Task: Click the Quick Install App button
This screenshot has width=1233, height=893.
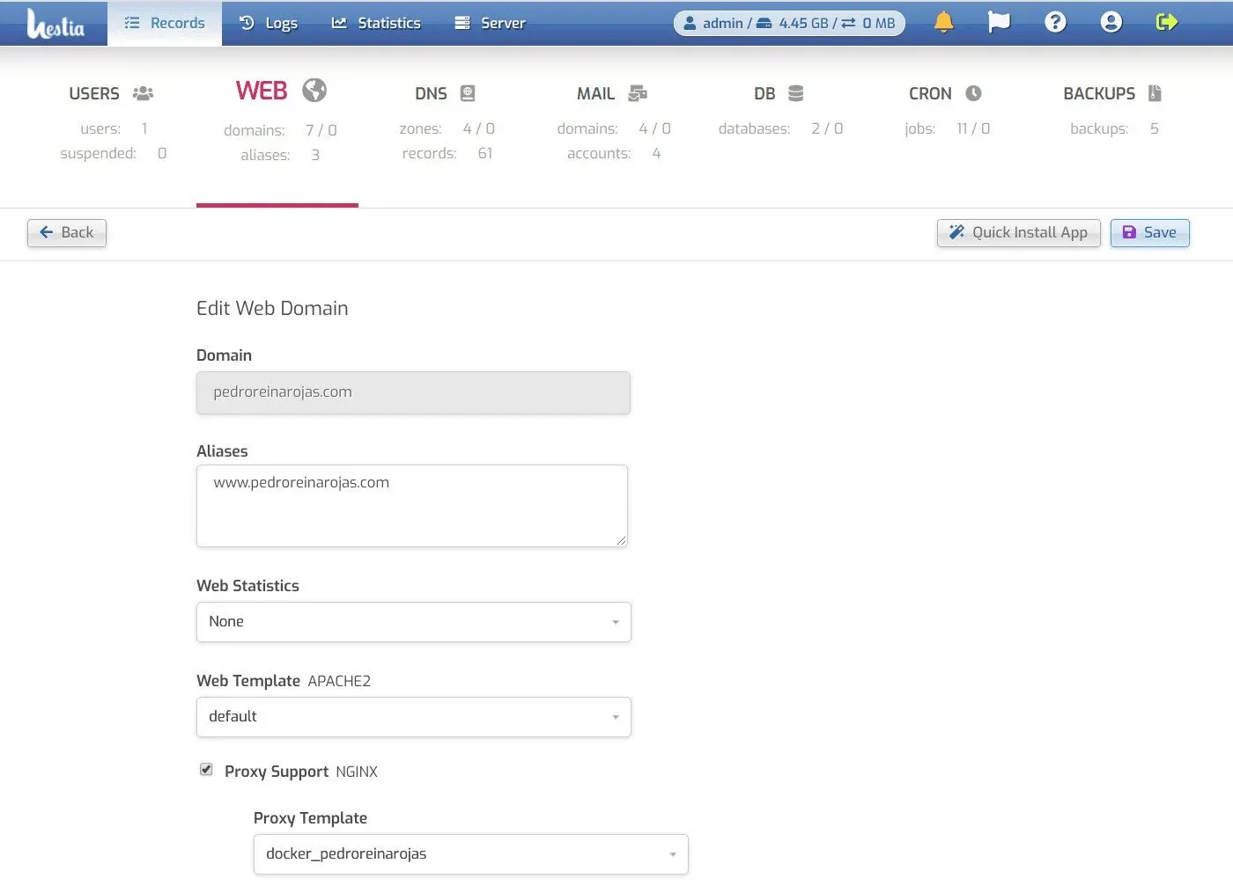Action: (1018, 233)
